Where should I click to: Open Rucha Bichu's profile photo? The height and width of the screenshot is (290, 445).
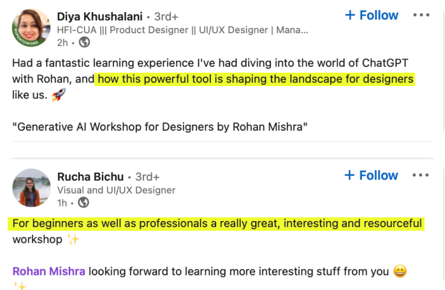coord(31,188)
